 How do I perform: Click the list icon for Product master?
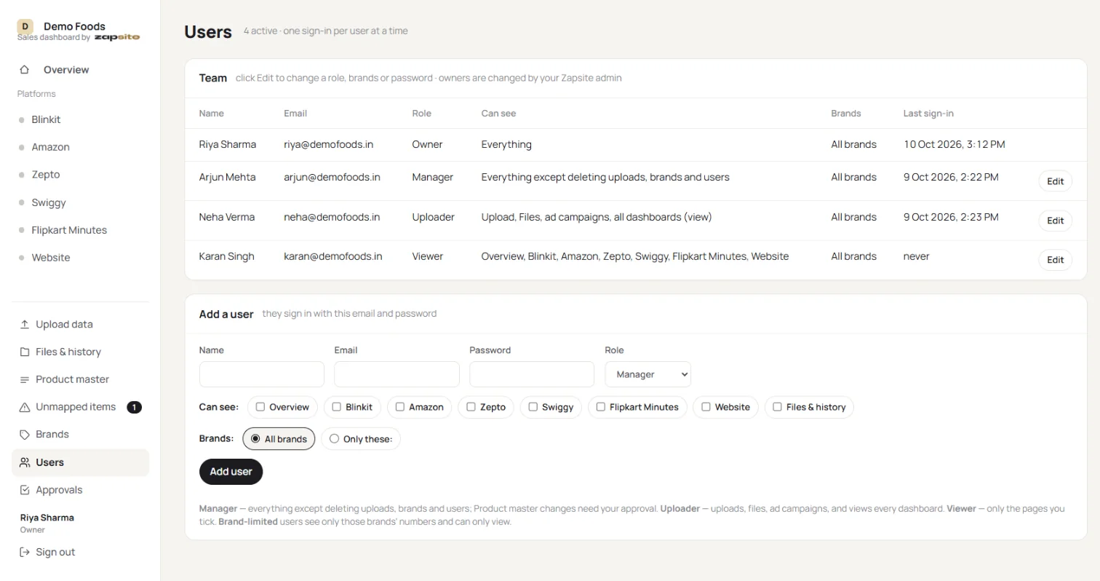click(25, 380)
